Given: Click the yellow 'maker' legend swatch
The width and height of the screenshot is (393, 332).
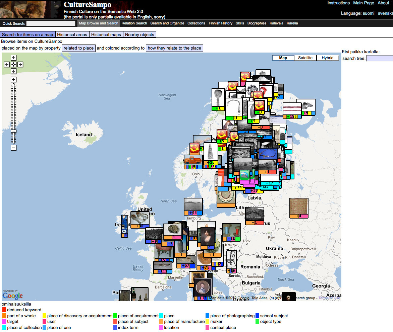Looking at the screenshot, I should pos(208,322).
